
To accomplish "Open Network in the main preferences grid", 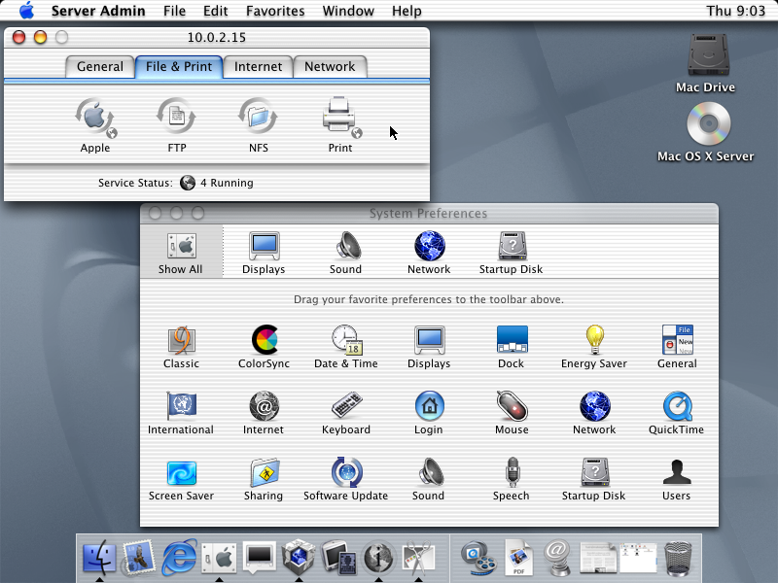I will (x=594, y=413).
